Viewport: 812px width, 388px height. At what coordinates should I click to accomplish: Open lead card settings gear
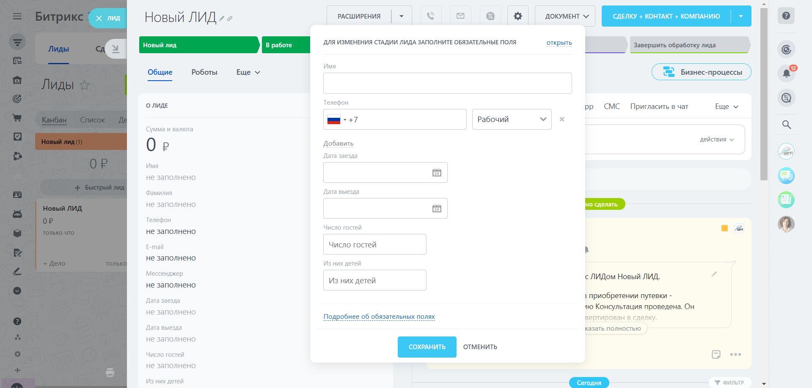tap(518, 16)
